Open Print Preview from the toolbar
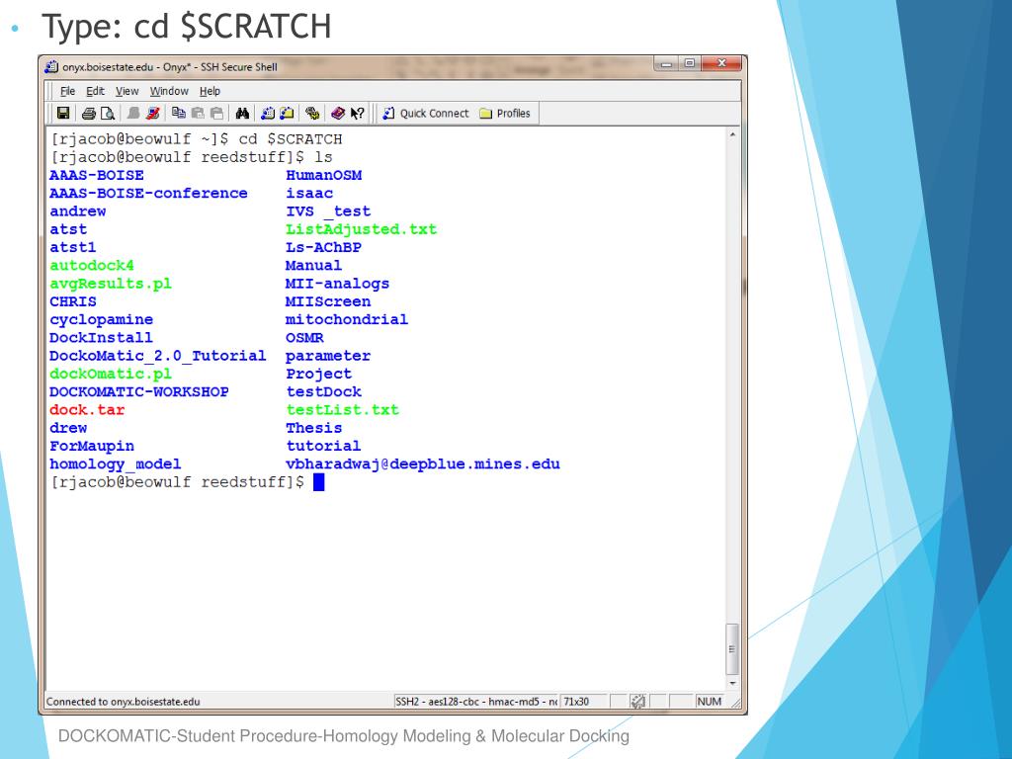 pyautogui.click(x=105, y=114)
